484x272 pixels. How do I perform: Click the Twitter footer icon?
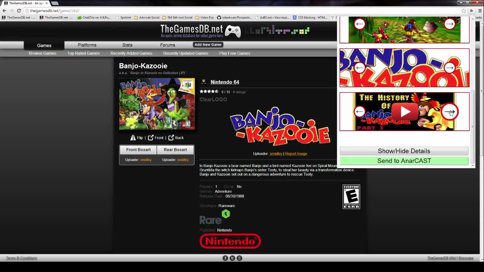(x=232, y=258)
